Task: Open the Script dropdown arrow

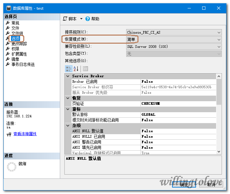Action: click(82, 19)
